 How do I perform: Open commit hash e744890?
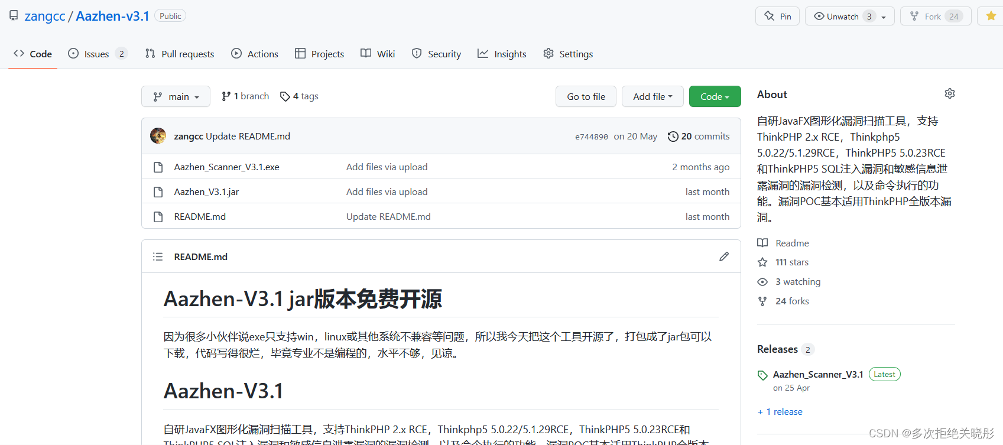[x=592, y=137]
